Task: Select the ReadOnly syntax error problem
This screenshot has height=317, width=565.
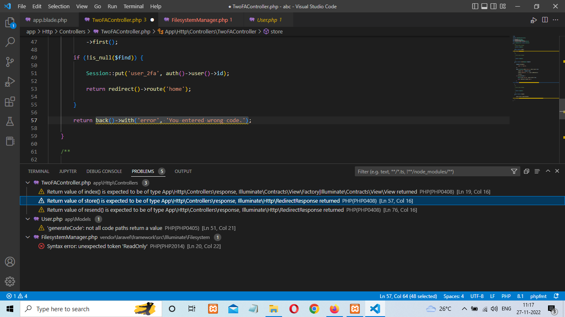Action: tap(292, 246)
